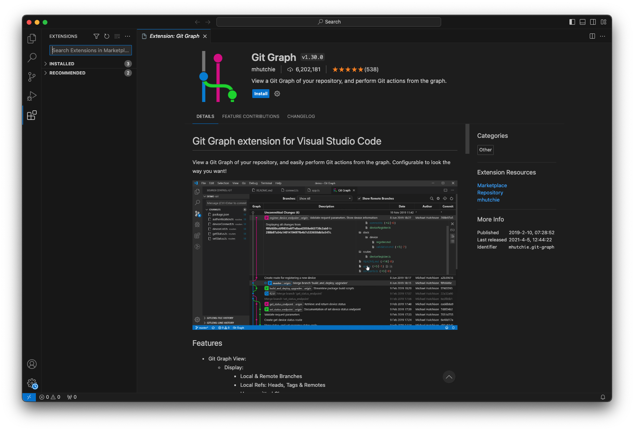Open the Accounts menu icon

click(32, 364)
